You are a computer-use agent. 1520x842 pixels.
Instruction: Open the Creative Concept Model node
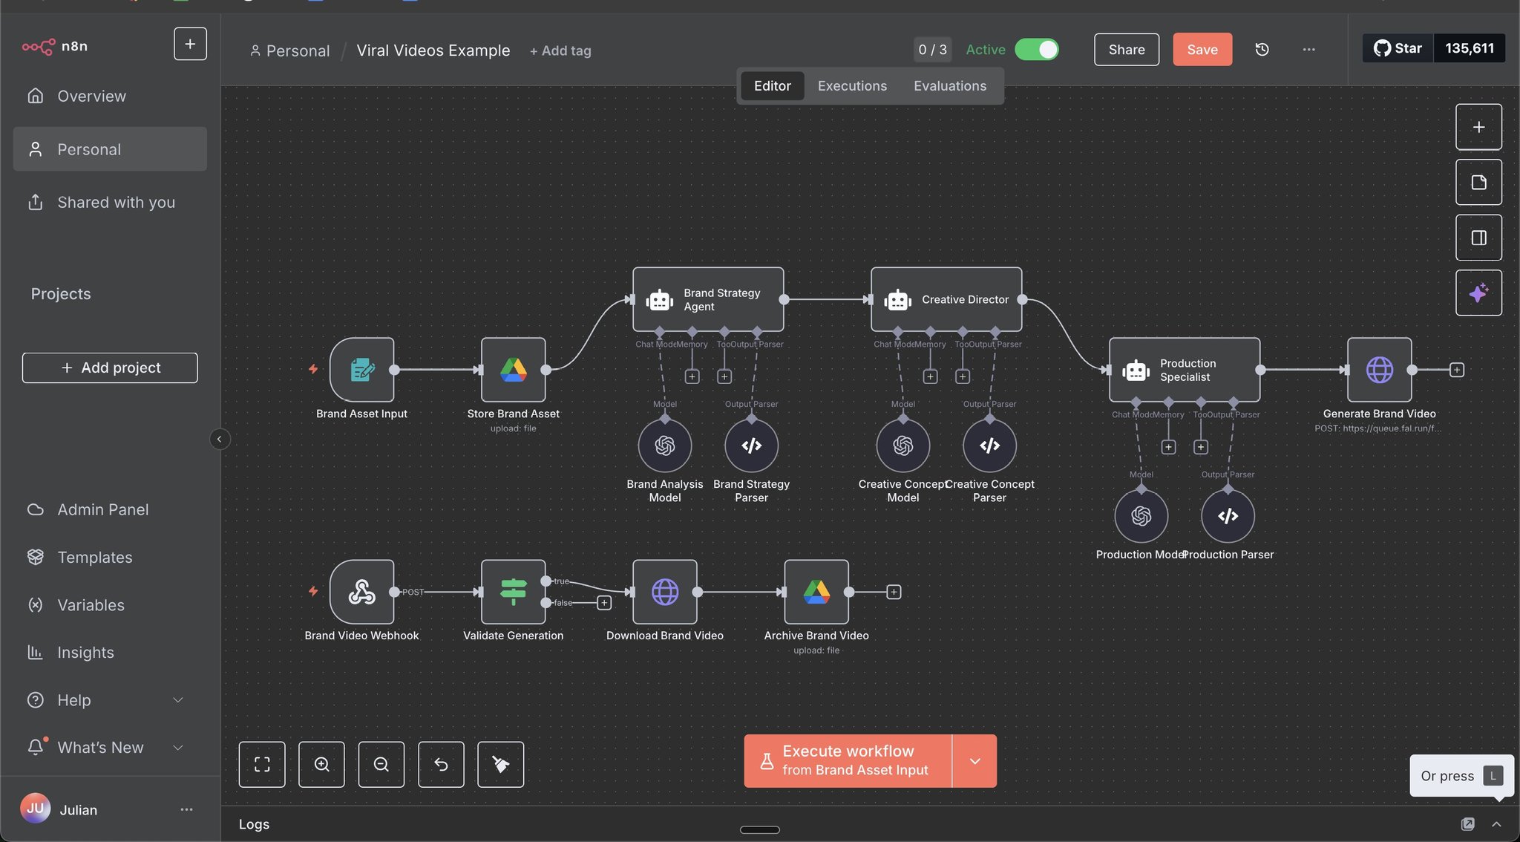coord(903,446)
